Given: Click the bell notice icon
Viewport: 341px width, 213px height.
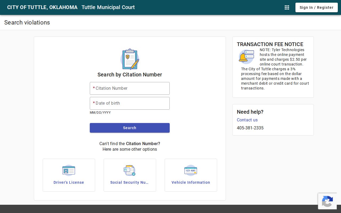Looking at the screenshot, I should (246, 57).
